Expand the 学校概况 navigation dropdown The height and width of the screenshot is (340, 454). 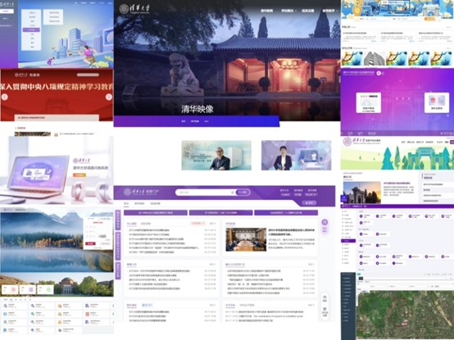(288, 11)
